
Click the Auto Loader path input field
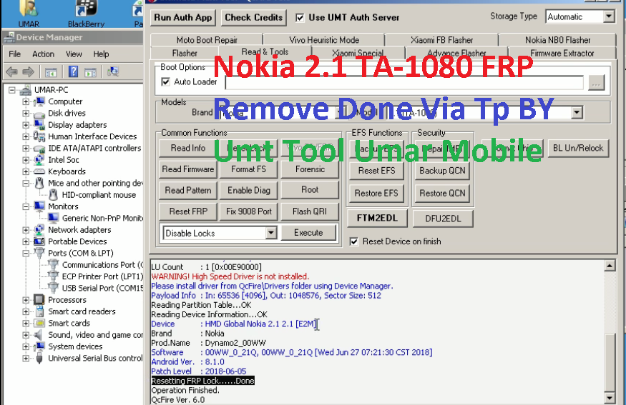coord(404,83)
